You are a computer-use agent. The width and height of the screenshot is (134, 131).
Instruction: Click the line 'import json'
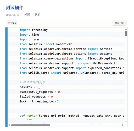pyautogui.click(x=29, y=40)
